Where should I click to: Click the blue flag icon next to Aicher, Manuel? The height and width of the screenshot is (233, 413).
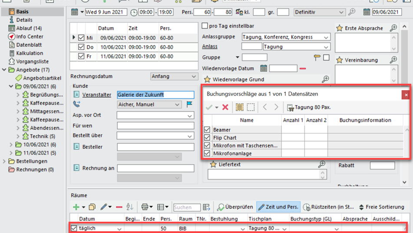tap(189, 104)
